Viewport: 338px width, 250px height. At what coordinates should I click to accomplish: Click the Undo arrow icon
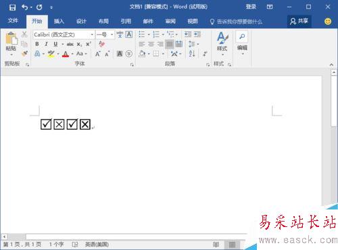tap(25, 7)
